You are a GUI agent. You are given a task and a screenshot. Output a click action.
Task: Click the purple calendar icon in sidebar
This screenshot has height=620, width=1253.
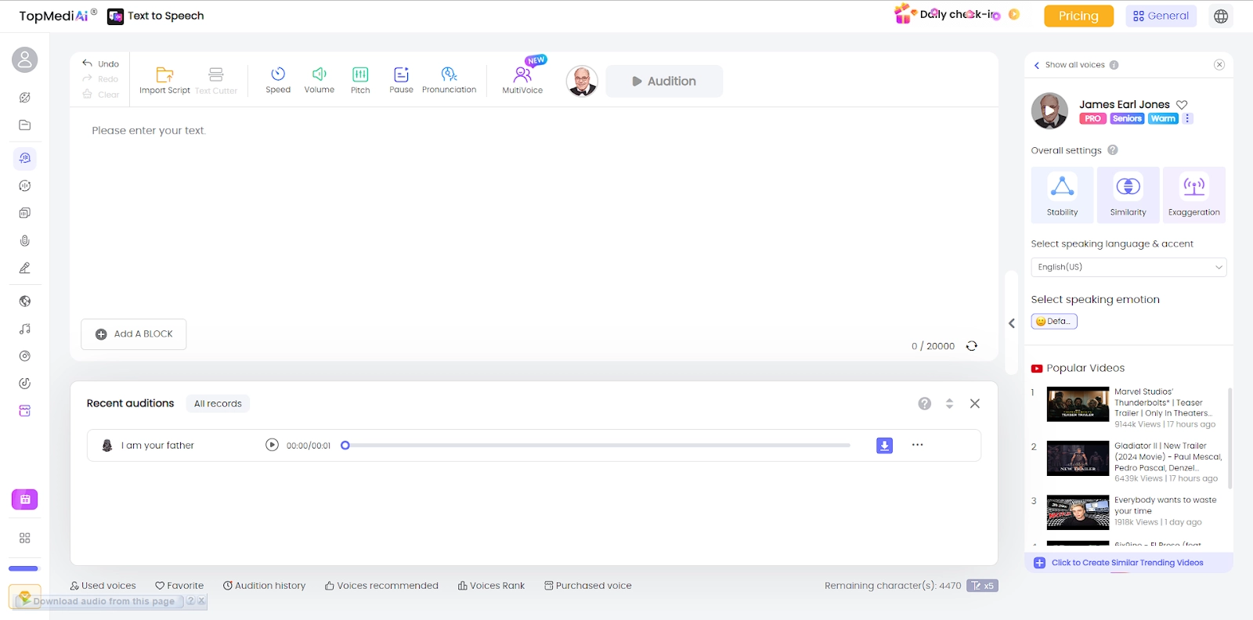click(25, 499)
